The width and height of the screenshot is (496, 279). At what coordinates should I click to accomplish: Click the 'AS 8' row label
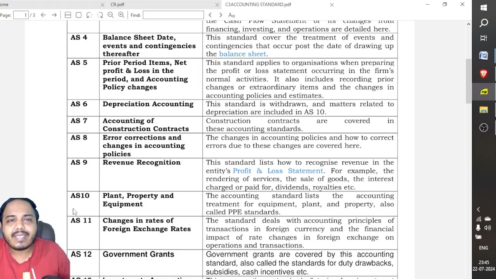79,138
